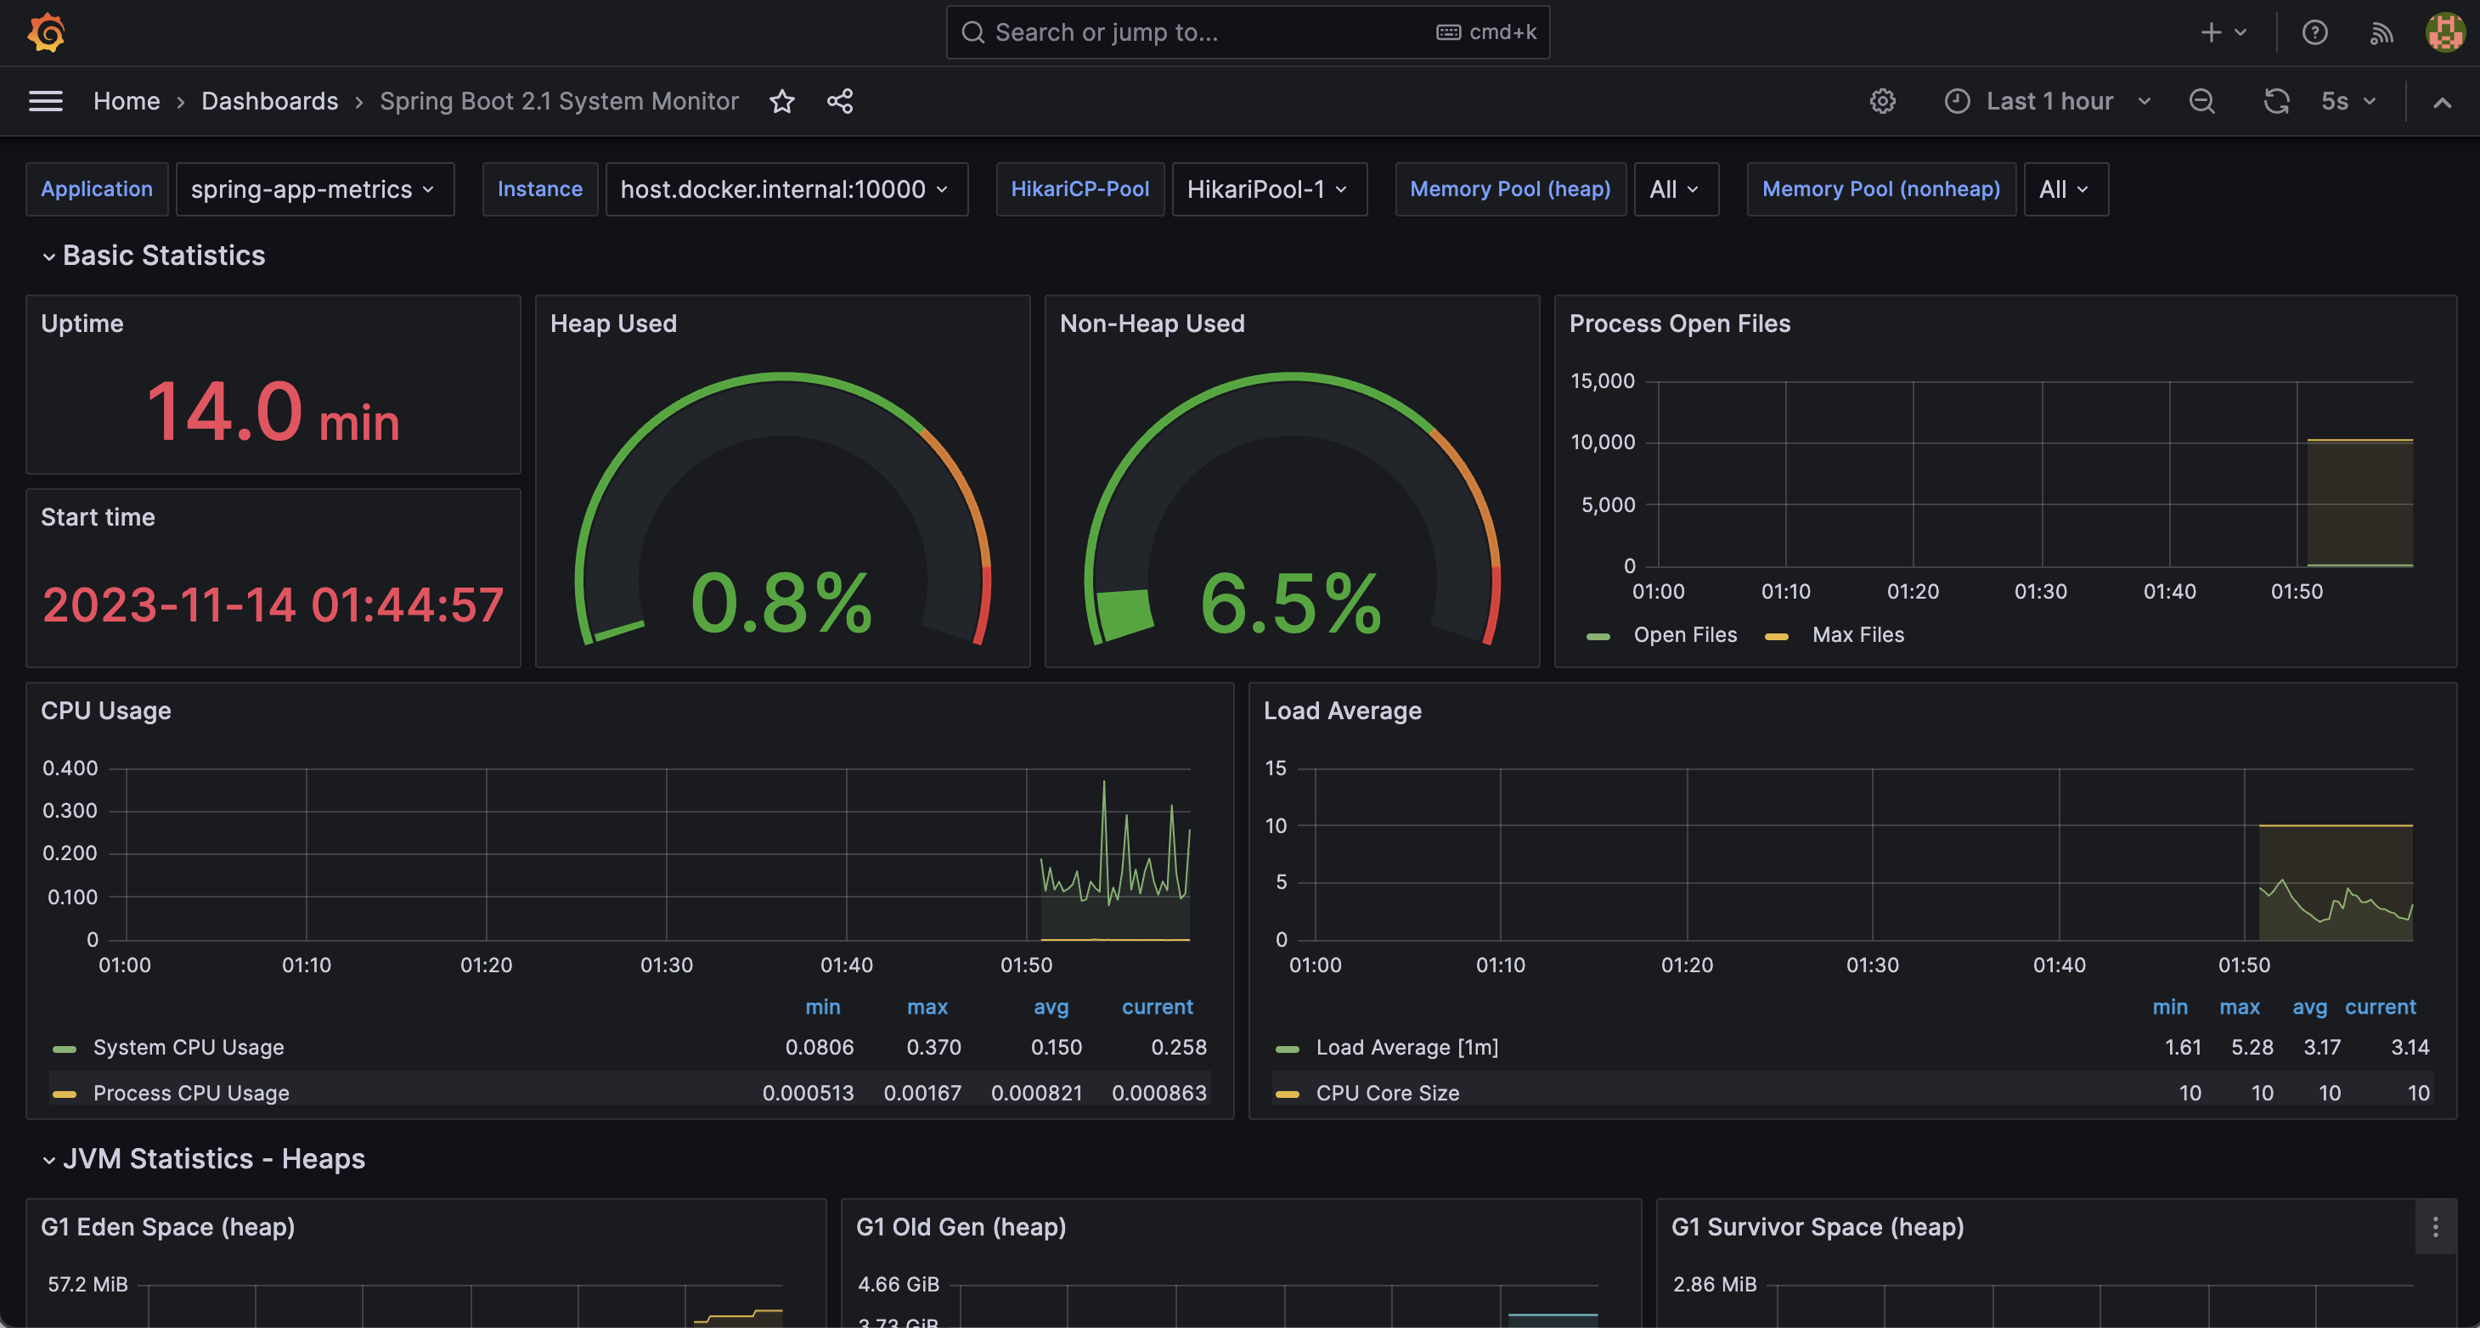
Task: Click the search or jump to field
Action: (1248, 33)
